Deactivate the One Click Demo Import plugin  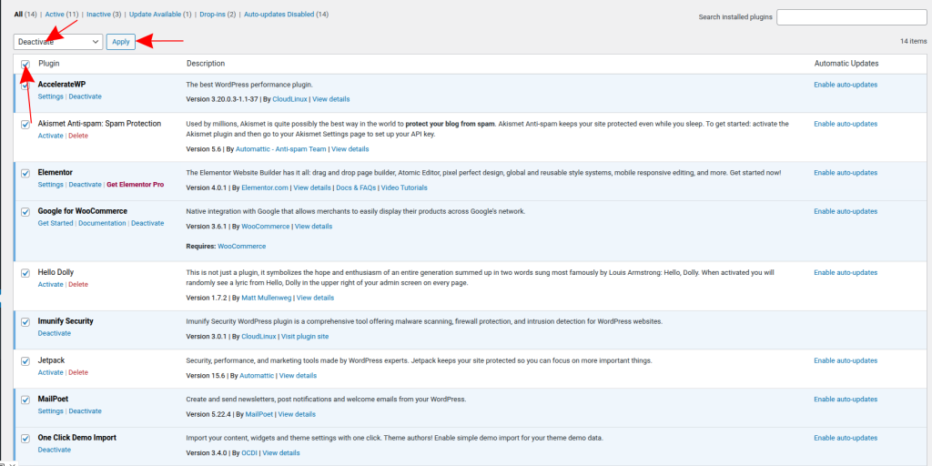point(55,450)
